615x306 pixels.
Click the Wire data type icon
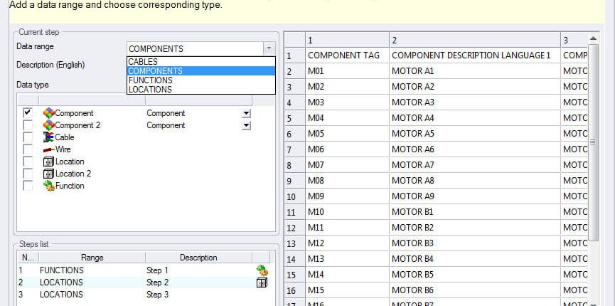coord(48,149)
